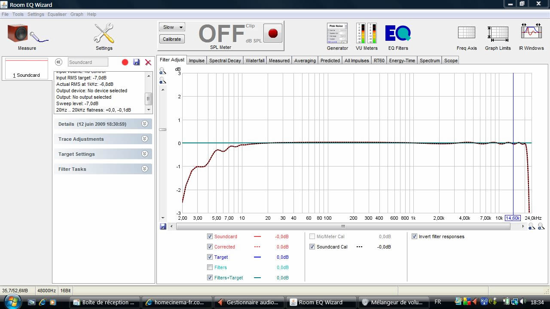Image resolution: width=550 pixels, height=309 pixels.
Task: Launch Internet Explorer from quick launch
Action: (42, 302)
